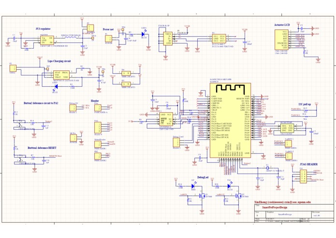The height and width of the screenshot is (238, 336).
Task: Click the C1 capacitor beside Vin
Action: click(x=14, y=39)
